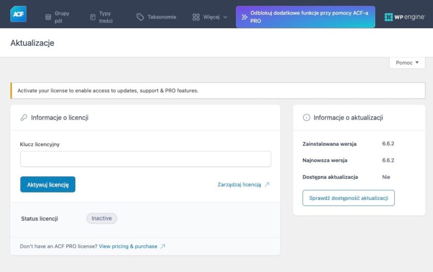The width and height of the screenshot is (433, 272).
Task: Open the Typy treści menu item
Action: point(105,17)
